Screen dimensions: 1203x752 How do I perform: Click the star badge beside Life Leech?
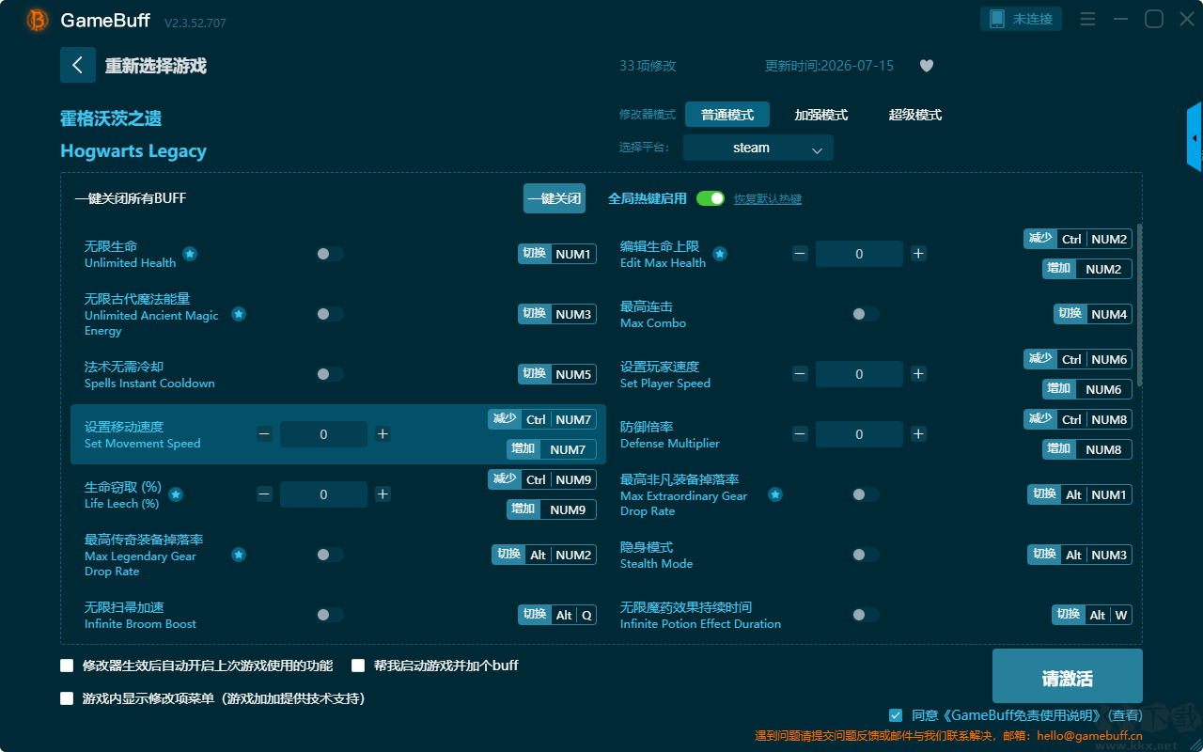pyautogui.click(x=176, y=494)
